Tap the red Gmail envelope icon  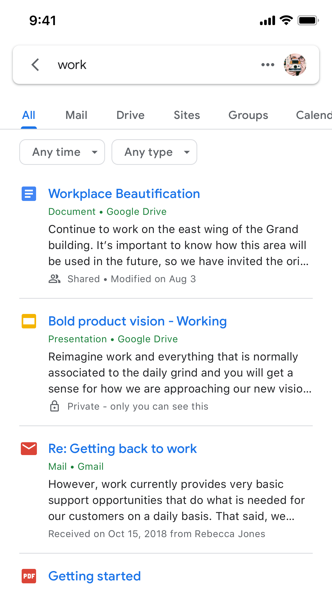[x=29, y=449]
